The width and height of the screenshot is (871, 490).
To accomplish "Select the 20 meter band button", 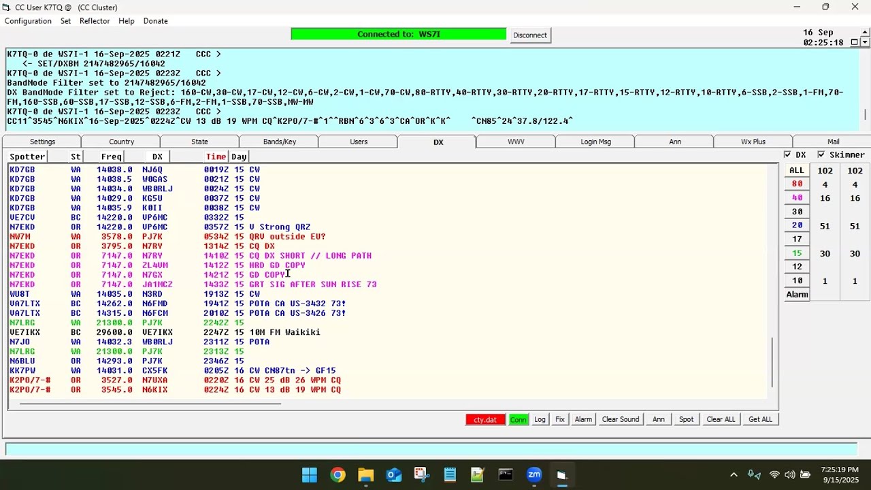I will [x=796, y=225].
